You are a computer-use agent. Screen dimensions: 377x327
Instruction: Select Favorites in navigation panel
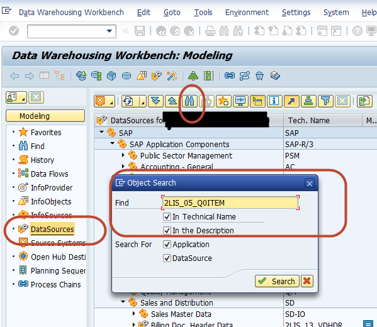(x=46, y=133)
